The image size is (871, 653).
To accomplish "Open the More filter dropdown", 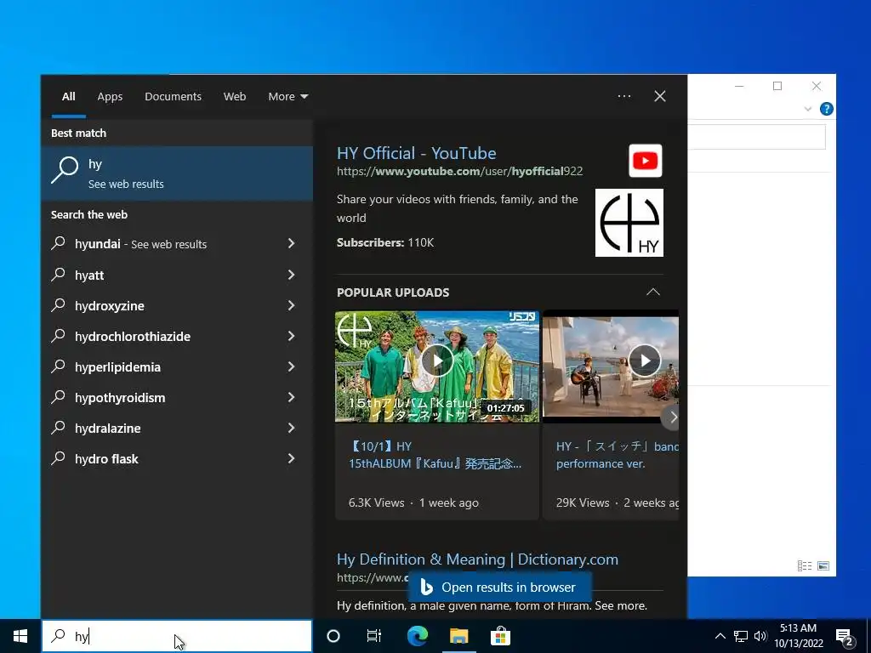I will (287, 97).
